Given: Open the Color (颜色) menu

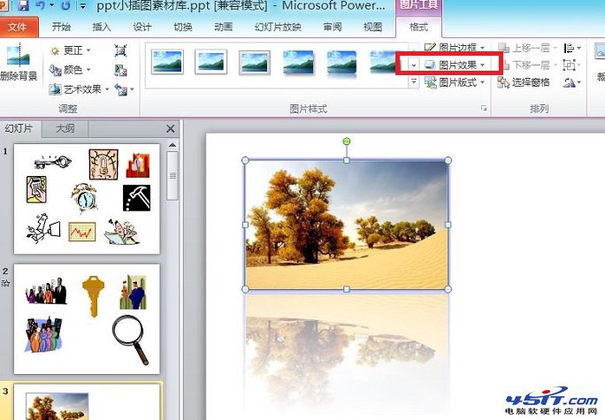Looking at the screenshot, I should [x=70, y=70].
